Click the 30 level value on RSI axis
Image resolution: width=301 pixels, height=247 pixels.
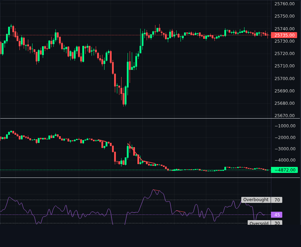click(x=277, y=223)
